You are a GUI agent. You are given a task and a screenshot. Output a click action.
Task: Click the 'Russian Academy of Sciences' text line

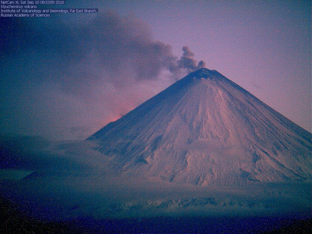(x=25, y=15)
